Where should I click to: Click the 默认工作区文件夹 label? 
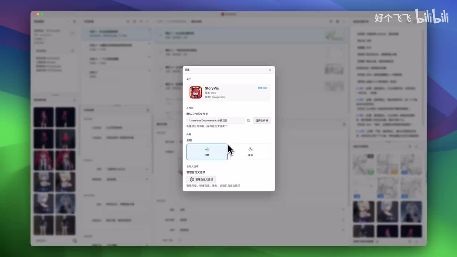pyautogui.click(x=197, y=114)
